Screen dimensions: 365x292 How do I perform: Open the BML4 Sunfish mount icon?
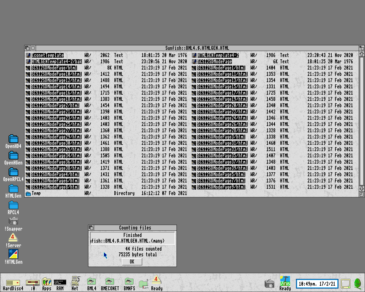tap(92, 282)
